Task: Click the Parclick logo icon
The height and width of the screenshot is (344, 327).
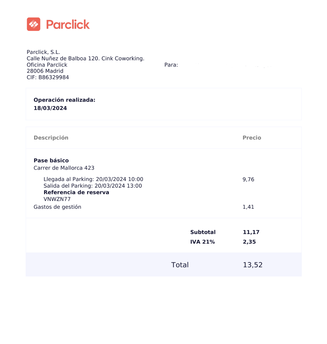Action: pyautogui.click(x=34, y=24)
